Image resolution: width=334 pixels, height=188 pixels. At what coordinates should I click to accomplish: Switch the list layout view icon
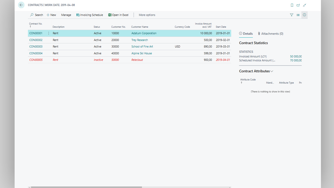(x=298, y=15)
